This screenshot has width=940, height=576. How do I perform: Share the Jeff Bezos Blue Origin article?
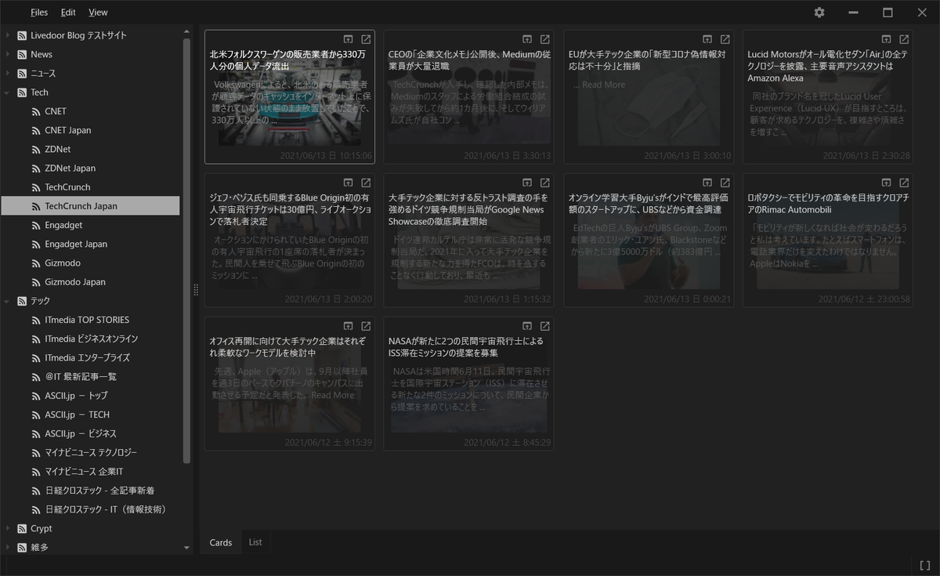[x=347, y=182]
